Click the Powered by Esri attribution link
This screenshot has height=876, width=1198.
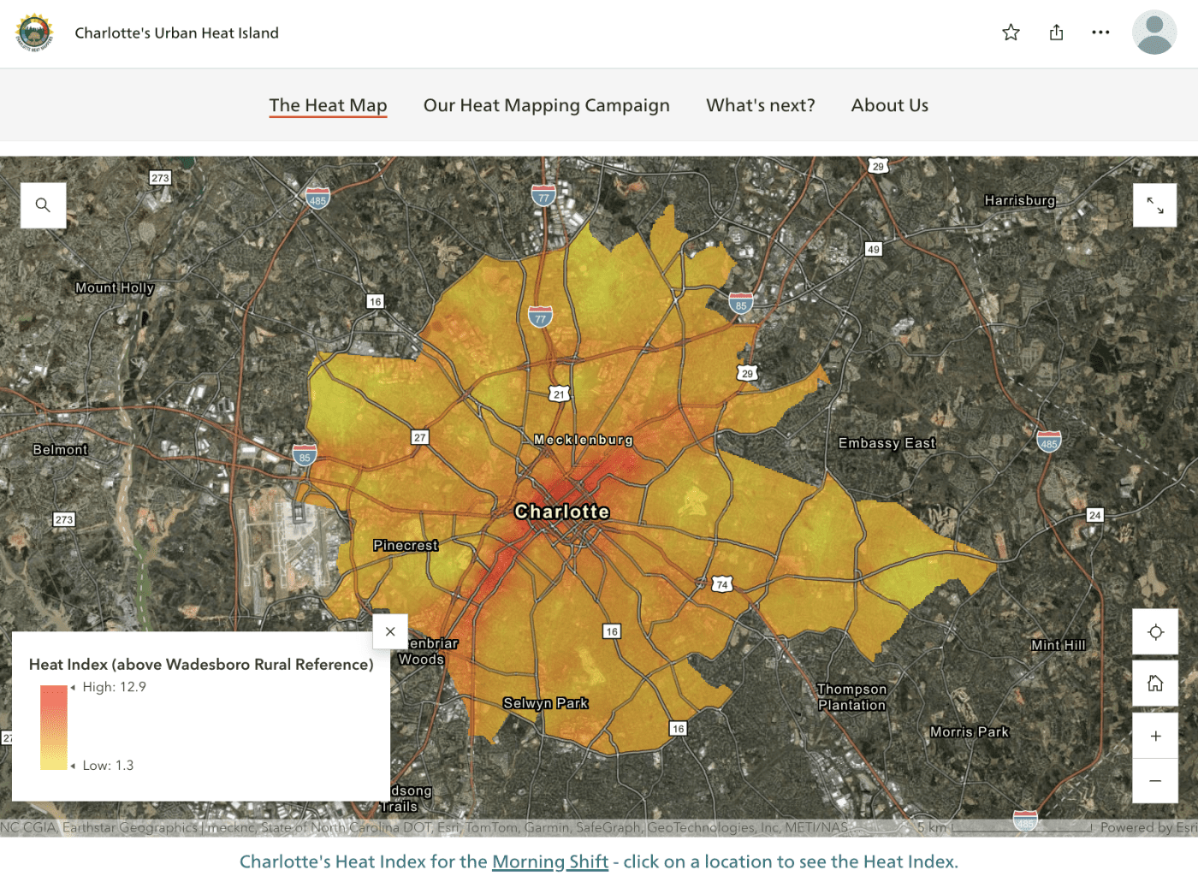click(1148, 827)
